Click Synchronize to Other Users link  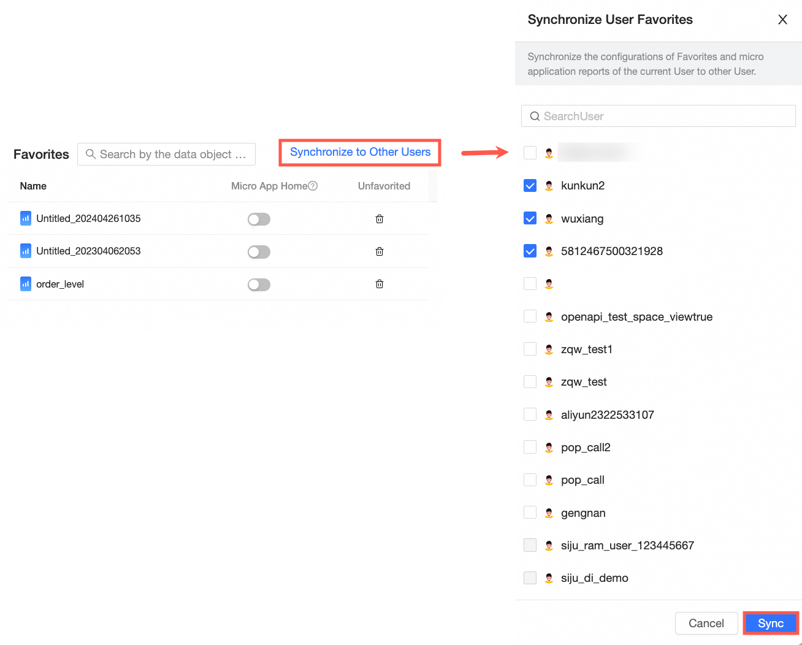(360, 152)
